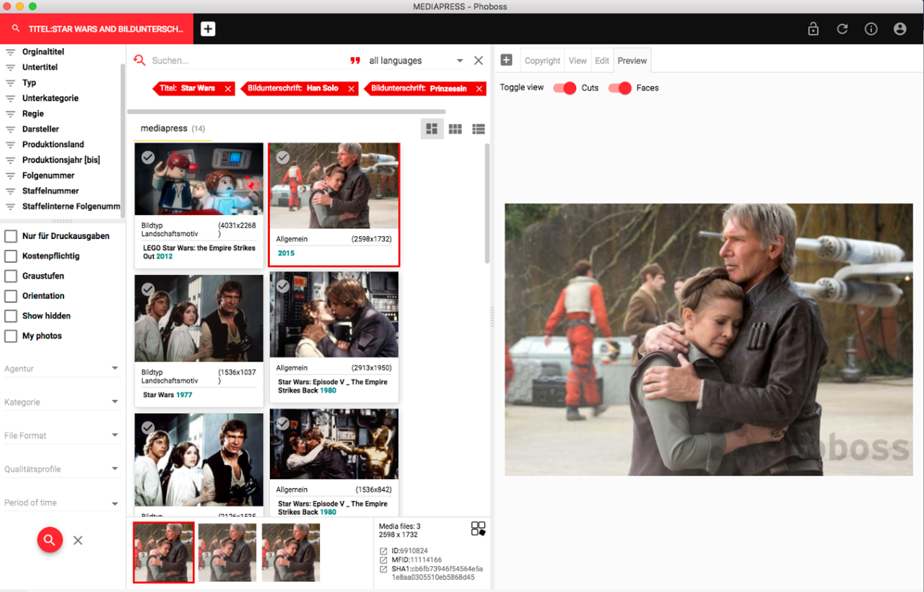Image resolution: width=924 pixels, height=592 pixels.
Task: Open the Copyright tab
Action: coord(542,61)
